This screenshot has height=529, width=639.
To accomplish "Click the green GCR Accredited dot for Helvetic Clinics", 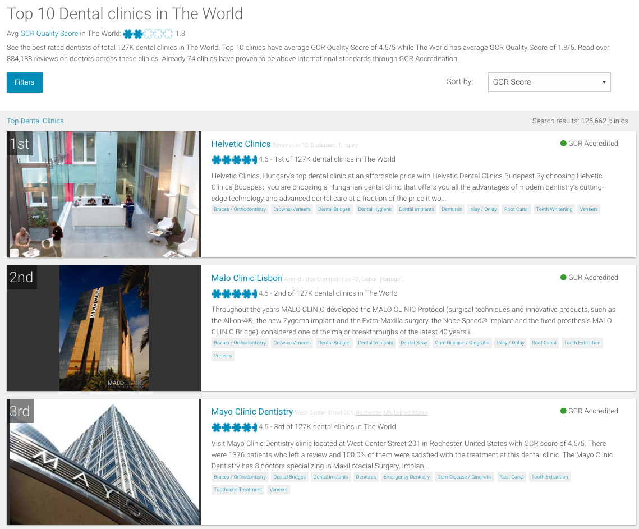I will coord(563,144).
